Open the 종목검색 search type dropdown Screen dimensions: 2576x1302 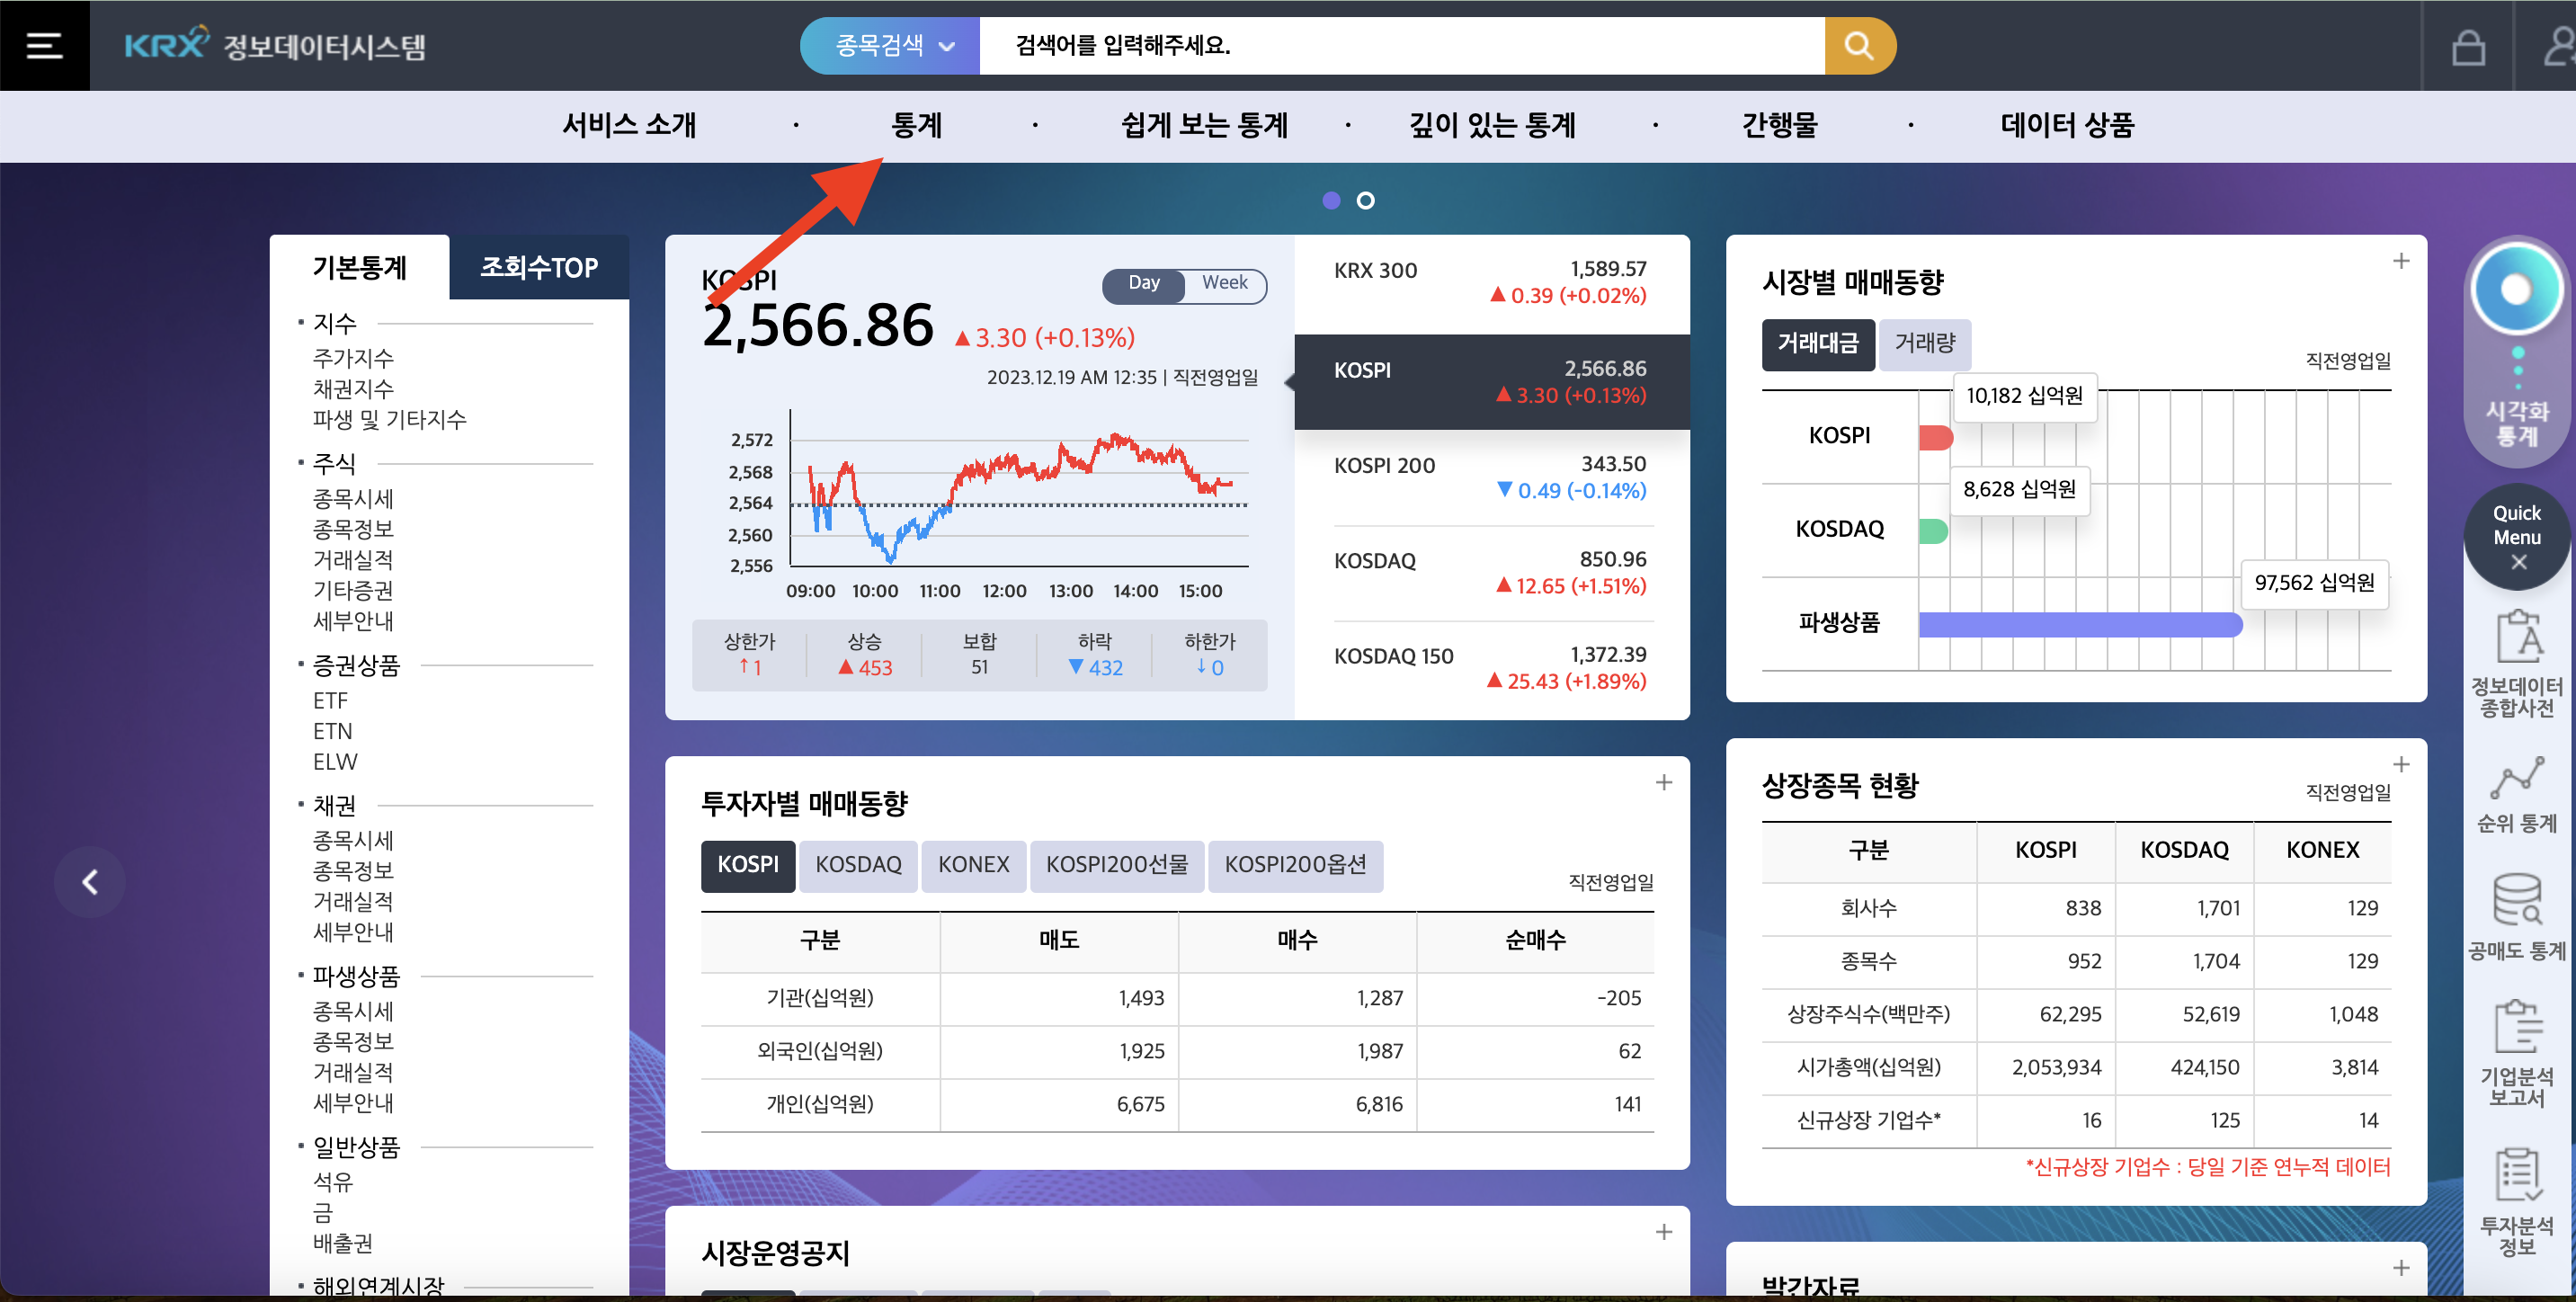[x=888, y=45]
